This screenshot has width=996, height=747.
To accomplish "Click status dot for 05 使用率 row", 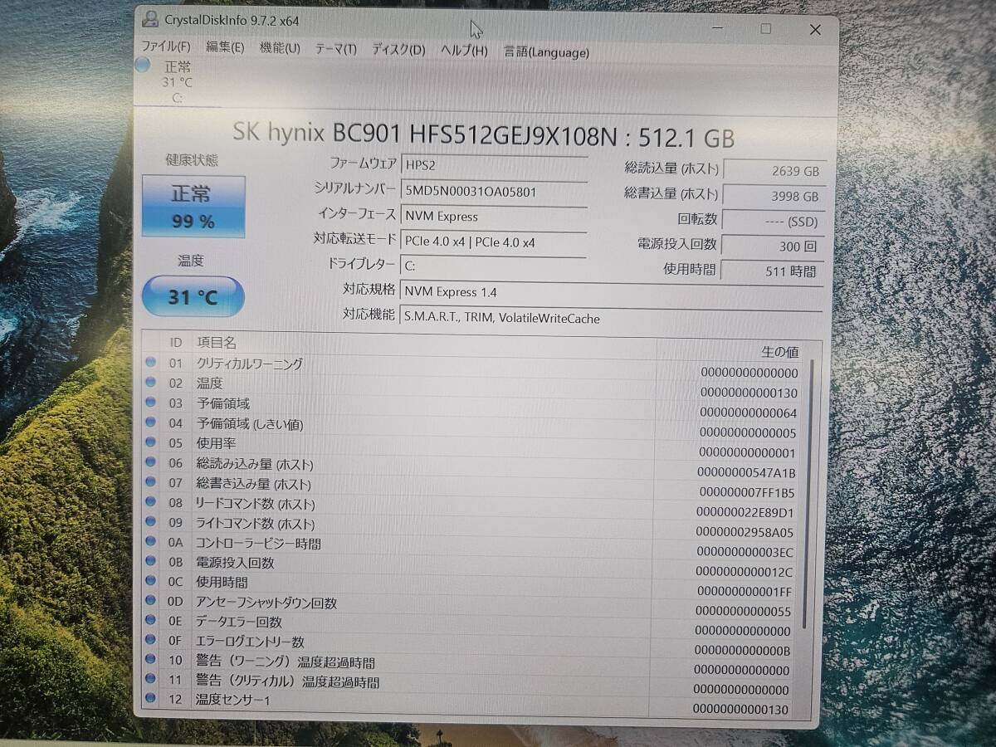I will point(151,442).
